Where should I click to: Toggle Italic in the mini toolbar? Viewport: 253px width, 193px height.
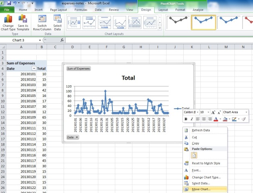coord(192,119)
